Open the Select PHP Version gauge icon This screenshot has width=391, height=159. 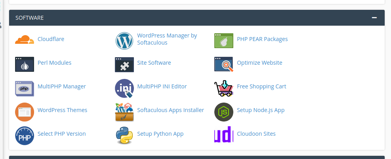click(25, 136)
